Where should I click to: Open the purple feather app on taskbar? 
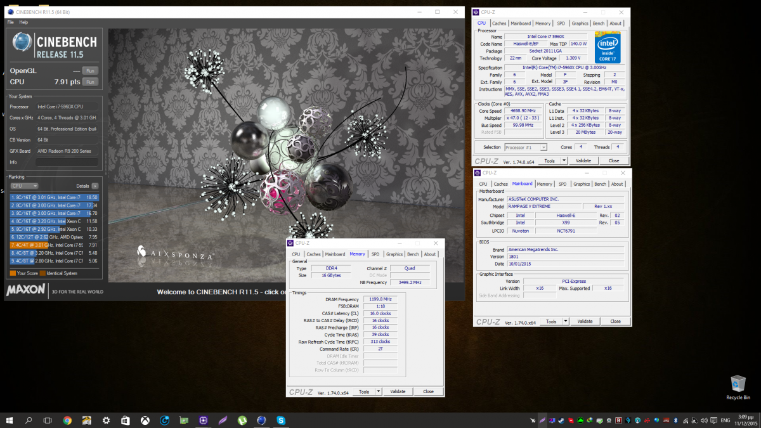(223, 420)
